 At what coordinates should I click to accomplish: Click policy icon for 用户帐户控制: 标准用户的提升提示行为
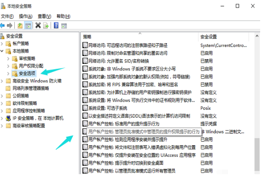coord(85,124)
